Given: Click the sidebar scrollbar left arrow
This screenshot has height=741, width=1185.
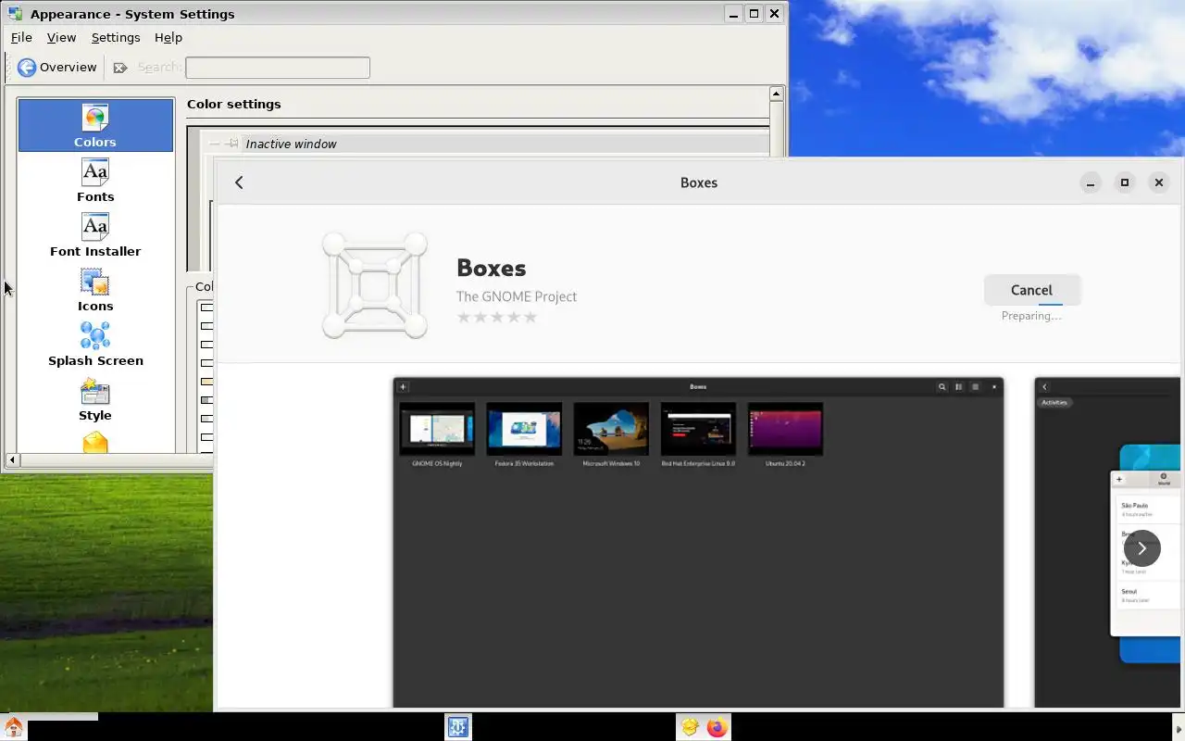Looking at the screenshot, I should 12,459.
